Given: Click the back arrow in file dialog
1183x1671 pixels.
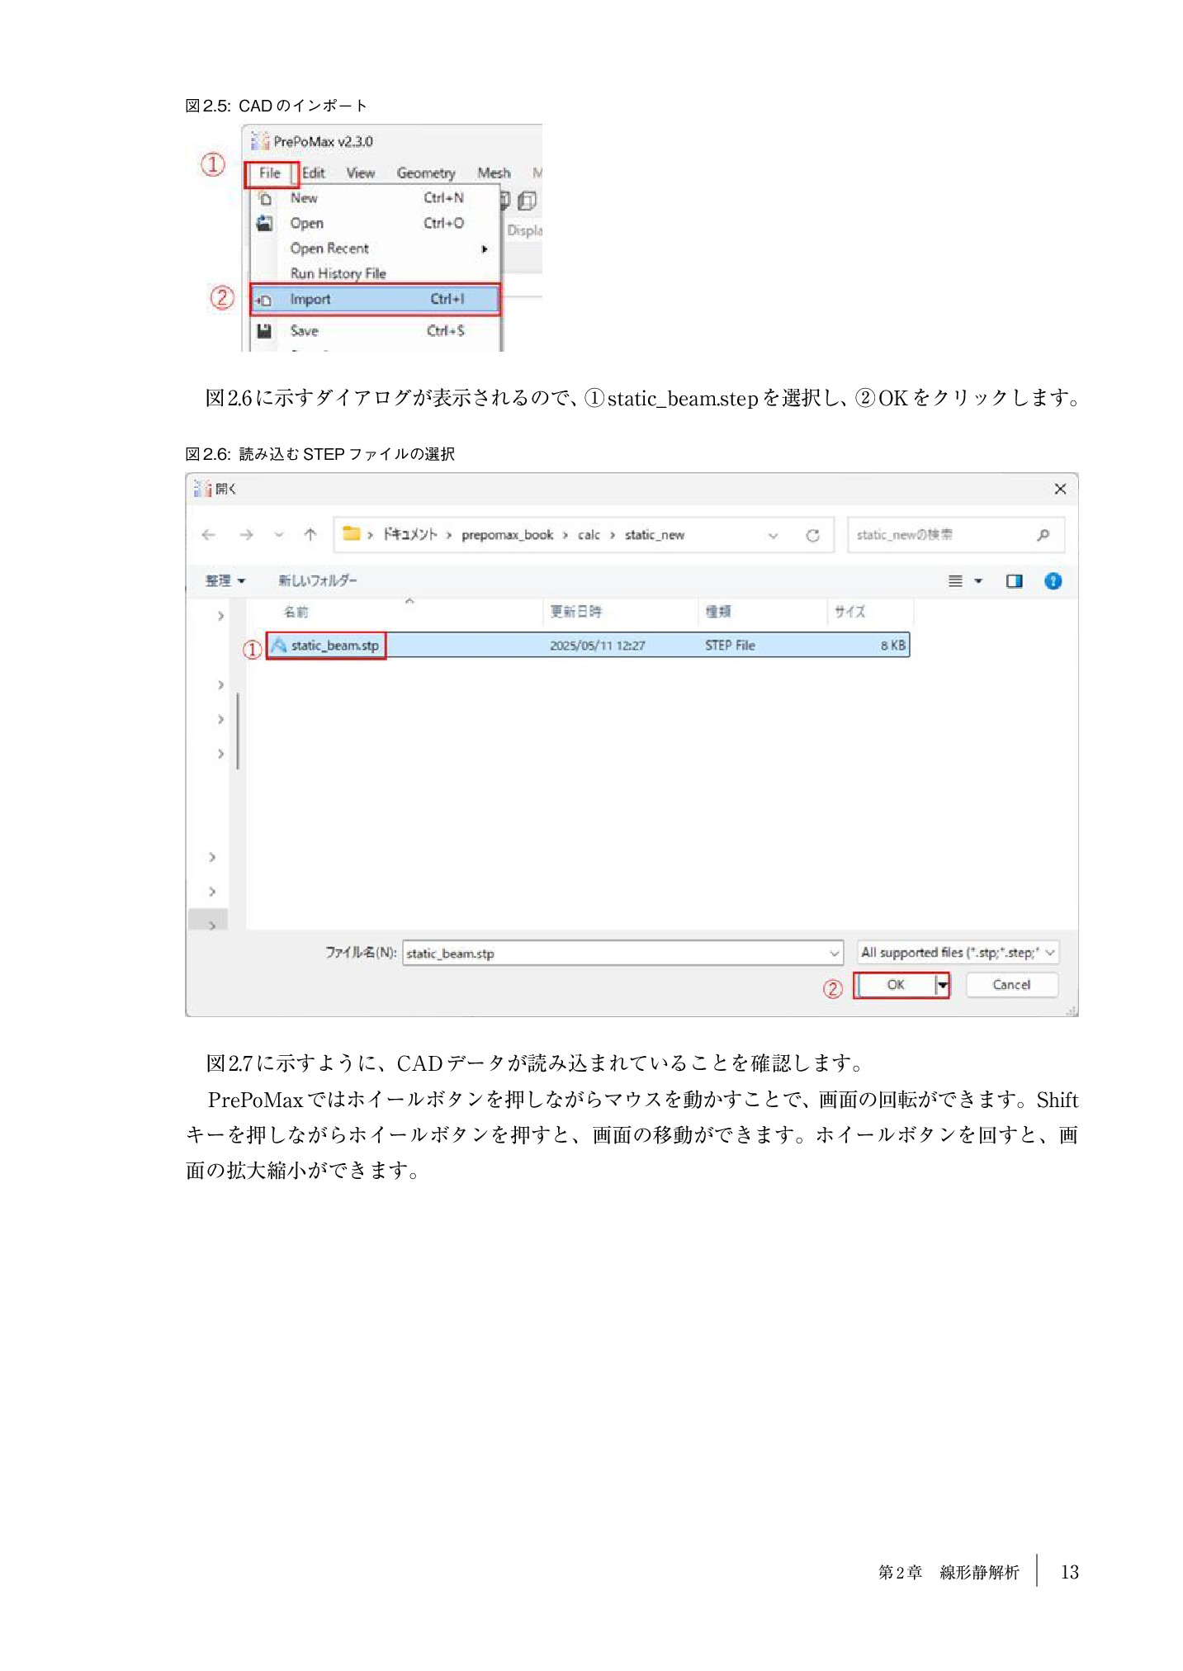Looking at the screenshot, I should point(208,535).
